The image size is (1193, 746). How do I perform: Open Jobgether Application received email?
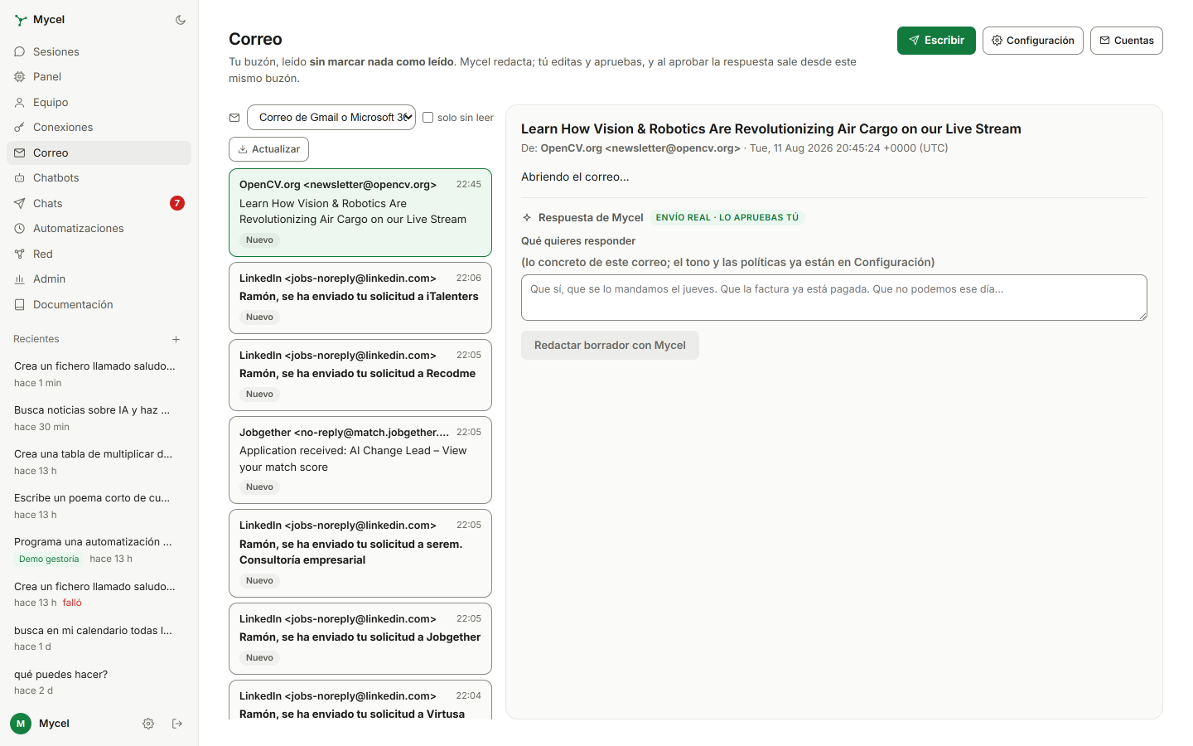pyautogui.click(x=360, y=460)
